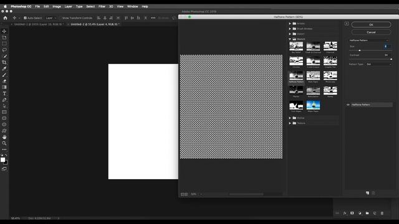Click the Contrast slider track

point(370,59)
